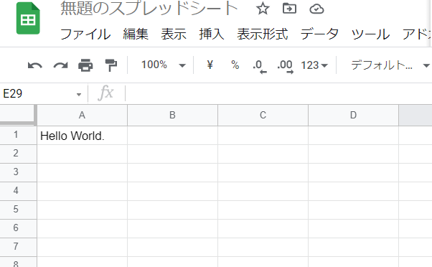Expand the name box dropdown arrow

(x=79, y=95)
